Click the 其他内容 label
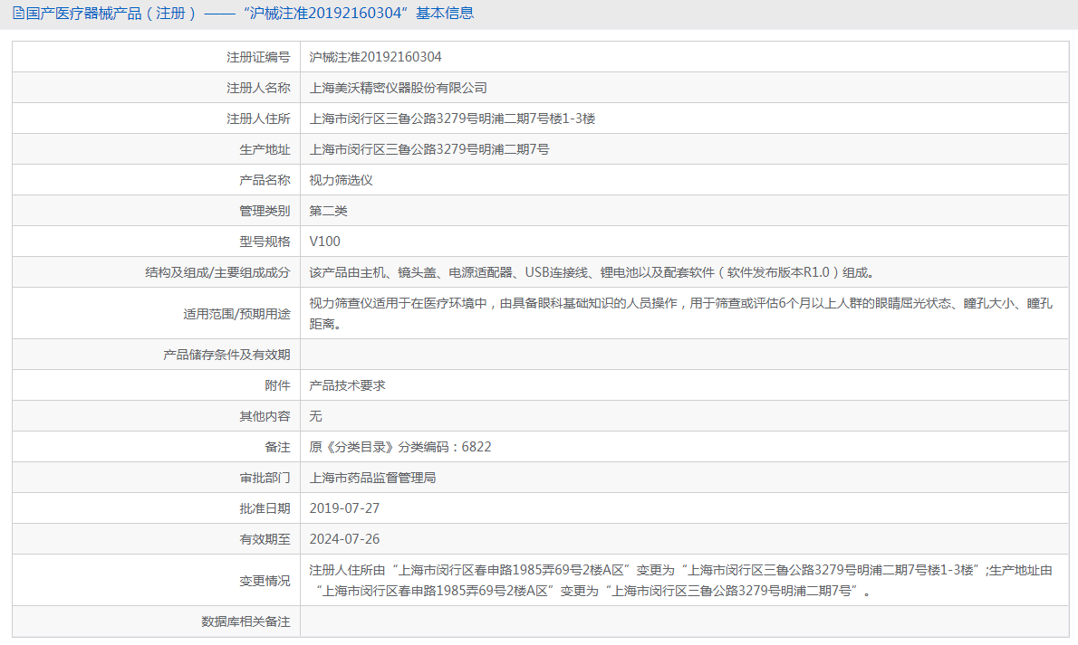 tap(265, 416)
